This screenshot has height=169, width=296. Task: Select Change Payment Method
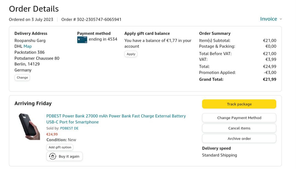pyautogui.click(x=239, y=118)
